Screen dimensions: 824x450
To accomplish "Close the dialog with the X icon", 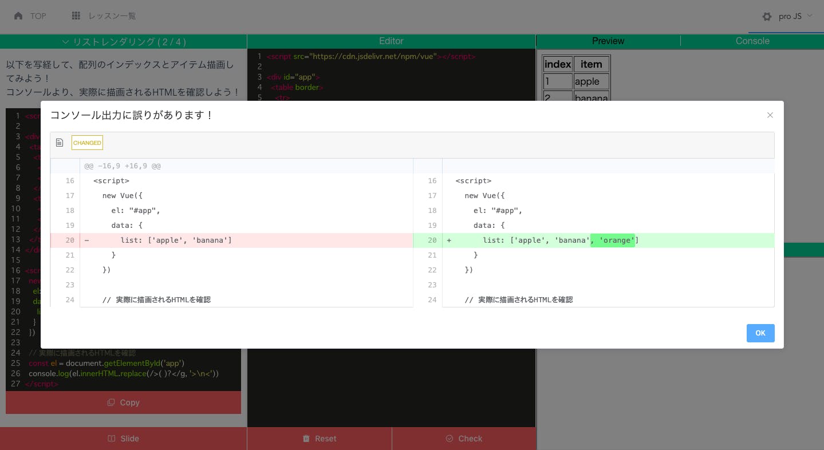I will click(x=770, y=115).
